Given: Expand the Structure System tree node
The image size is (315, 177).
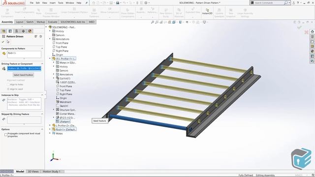Looking at the screenshot, I should (54, 110).
